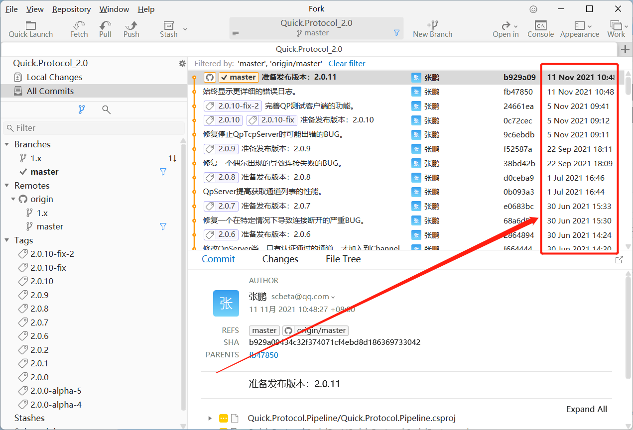The width and height of the screenshot is (633, 430).
Task: Toggle the filter funnel on sidebar master branch
Action: click(163, 171)
